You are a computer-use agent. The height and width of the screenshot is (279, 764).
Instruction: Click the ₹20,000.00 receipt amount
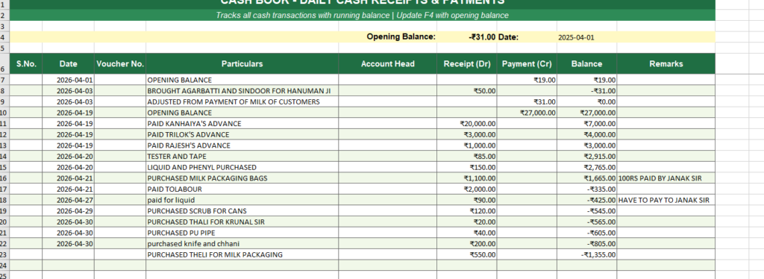pos(467,124)
